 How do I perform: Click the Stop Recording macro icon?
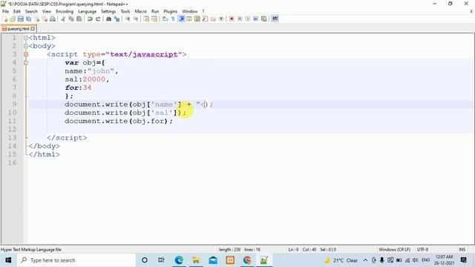[x=240, y=19]
